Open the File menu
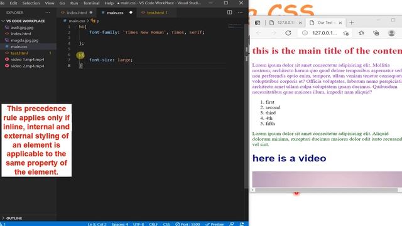 (2, 3)
